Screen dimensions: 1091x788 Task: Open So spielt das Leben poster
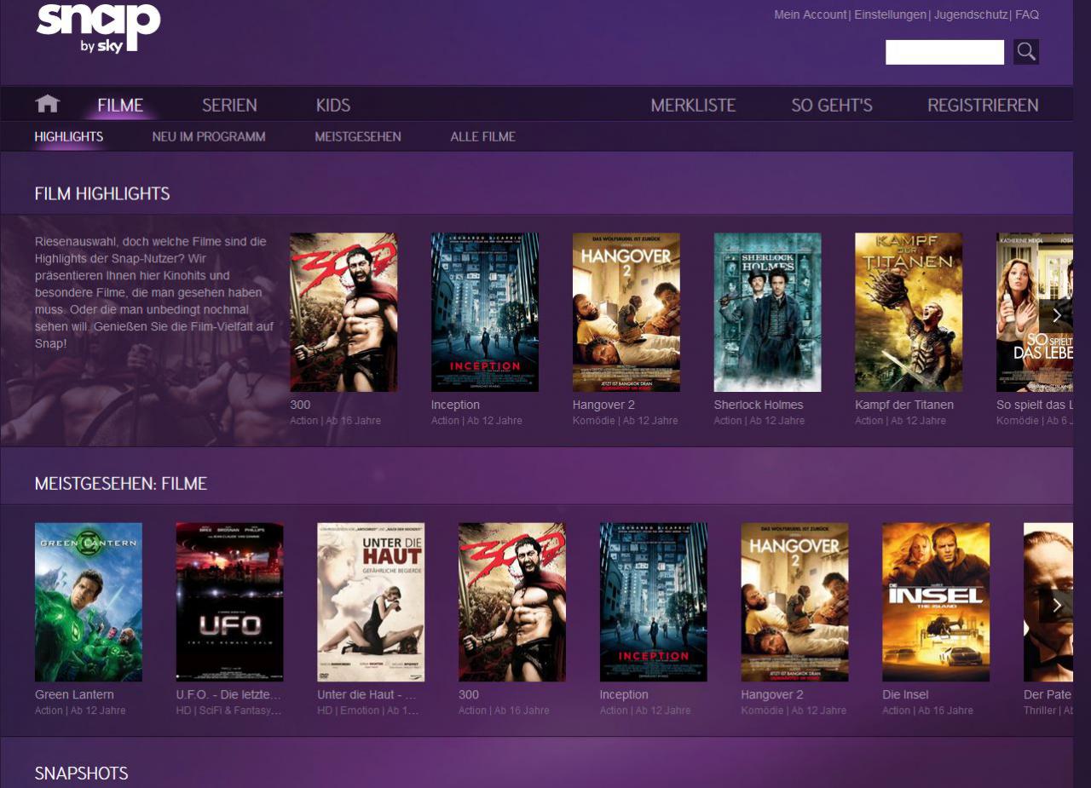[x=1035, y=312]
